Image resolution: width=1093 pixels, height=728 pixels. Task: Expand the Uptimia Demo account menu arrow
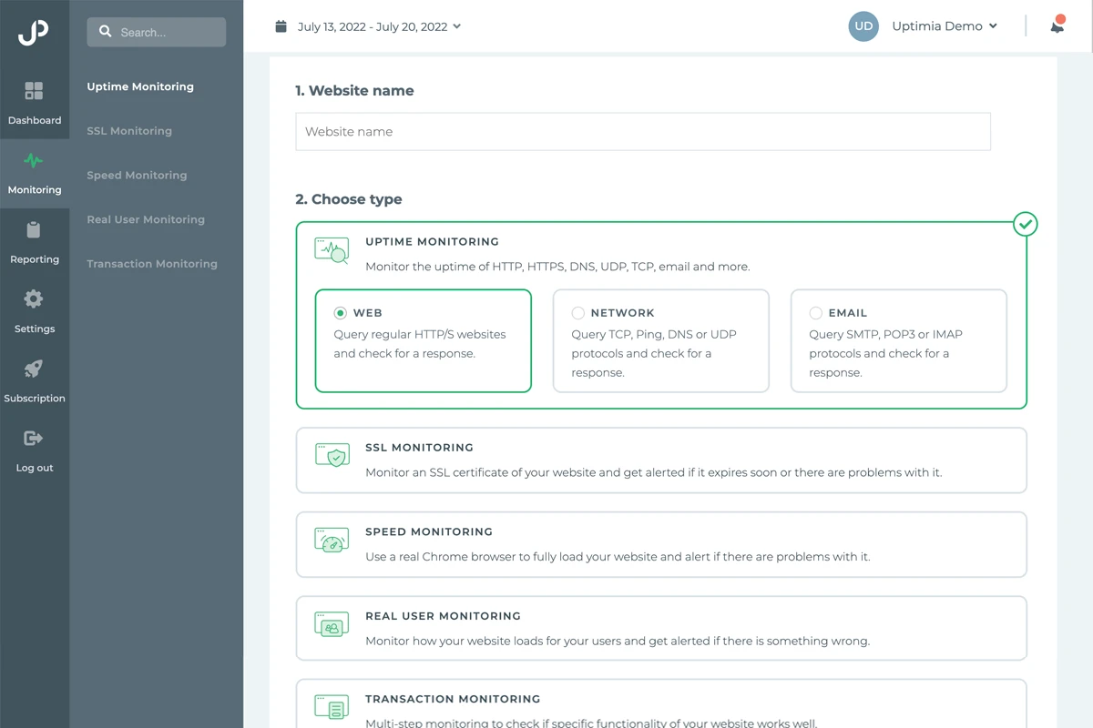point(993,26)
